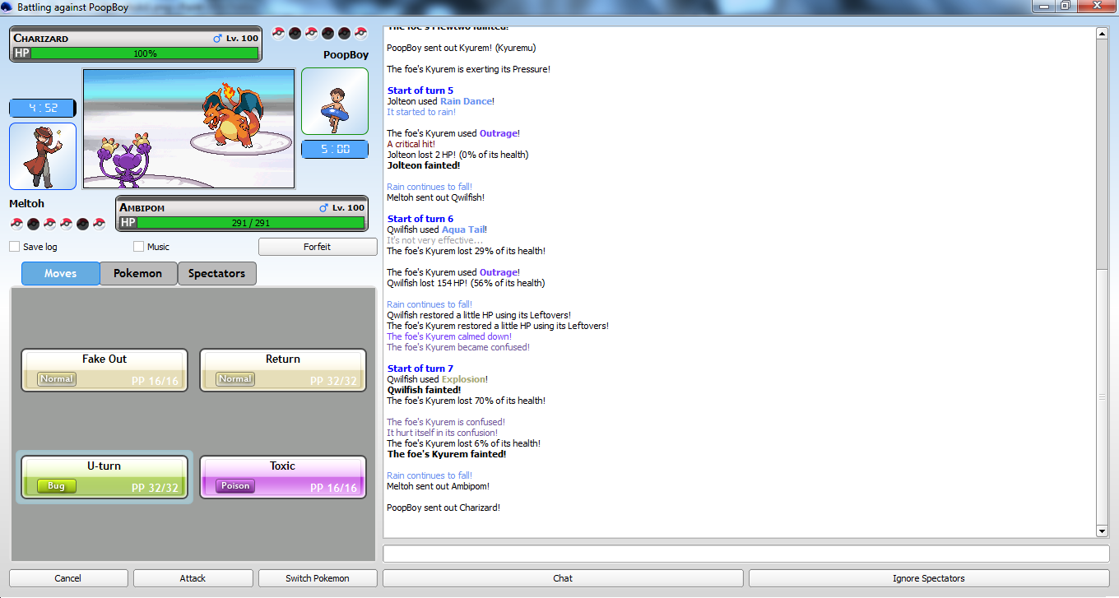
Task: Click the "Start of turn 7" log heading
Action: click(420, 369)
